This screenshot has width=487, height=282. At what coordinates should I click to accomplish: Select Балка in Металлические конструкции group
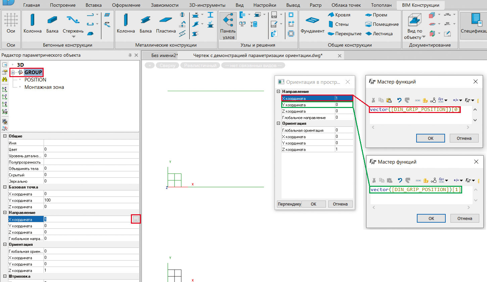(145, 23)
